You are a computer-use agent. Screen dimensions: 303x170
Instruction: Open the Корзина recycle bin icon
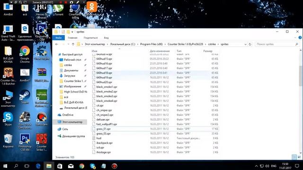click(8, 141)
